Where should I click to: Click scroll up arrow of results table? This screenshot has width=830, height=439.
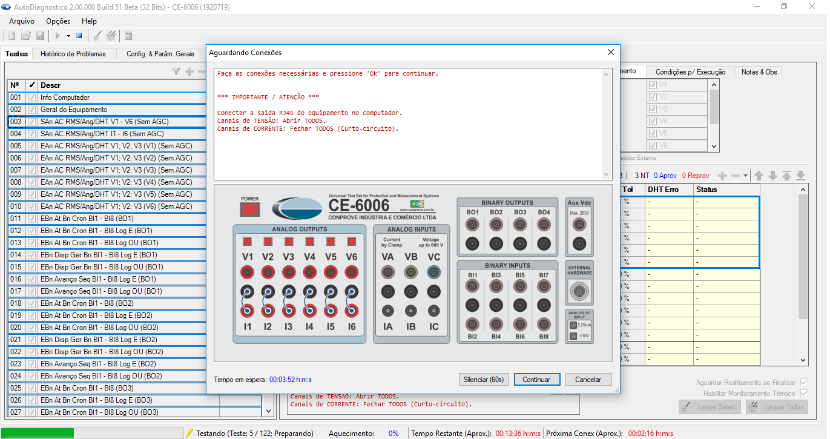coord(803,190)
